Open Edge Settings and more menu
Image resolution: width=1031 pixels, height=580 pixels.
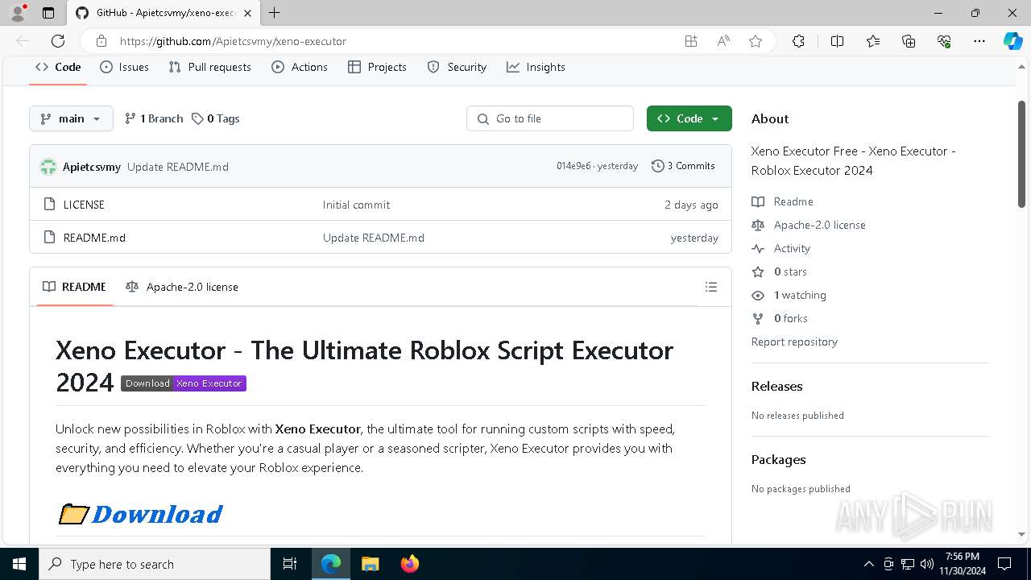pos(979,41)
